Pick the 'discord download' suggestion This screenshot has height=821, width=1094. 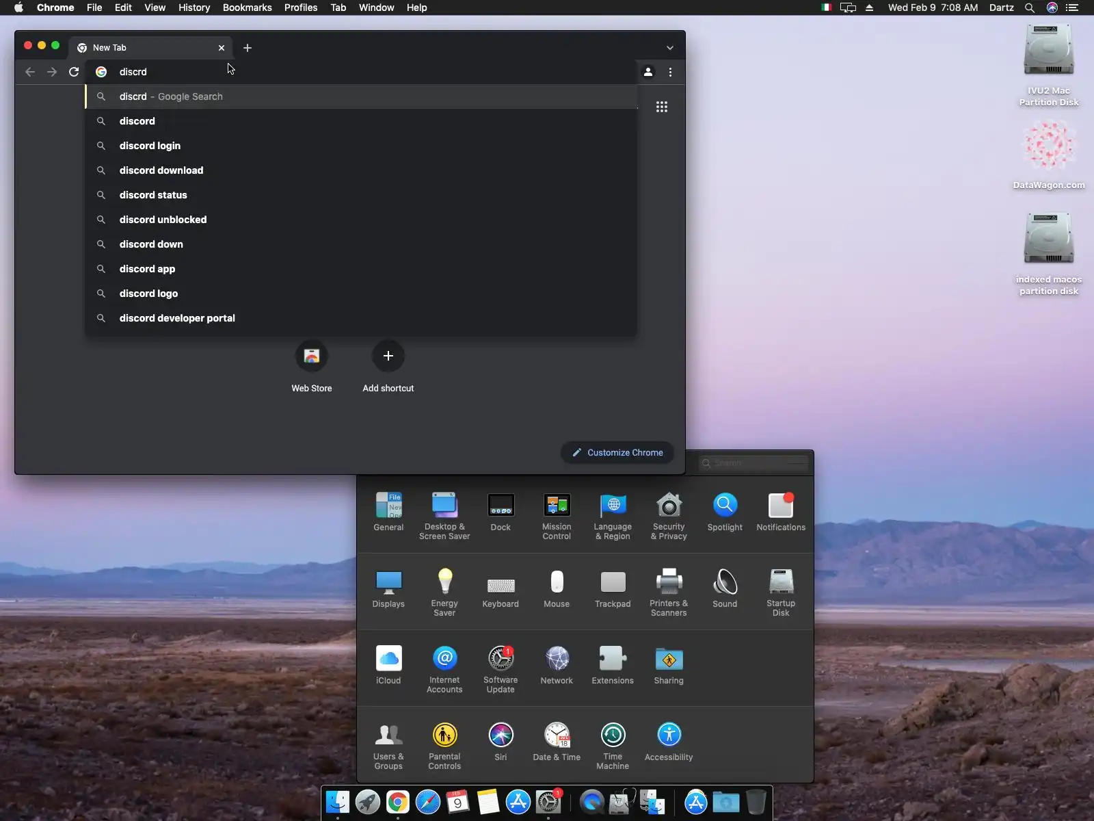[361, 170]
